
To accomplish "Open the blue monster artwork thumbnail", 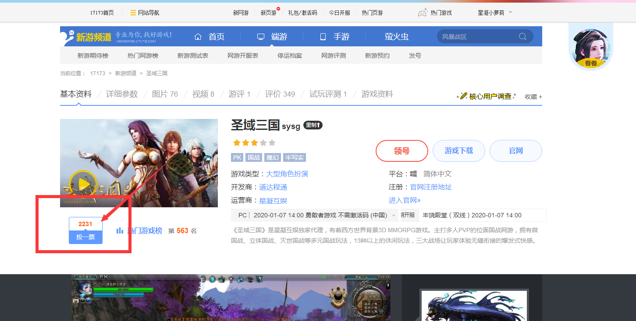I will pos(474,306).
